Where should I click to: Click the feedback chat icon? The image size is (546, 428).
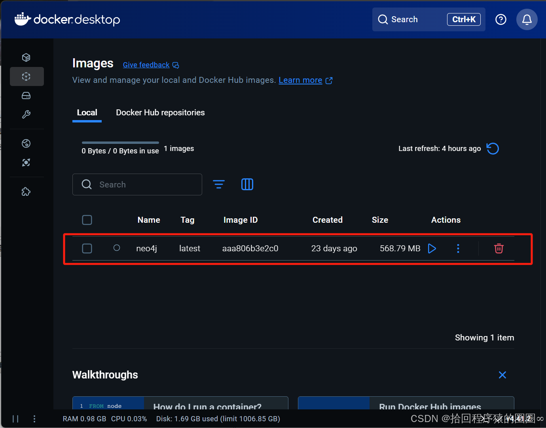(176, 65)
